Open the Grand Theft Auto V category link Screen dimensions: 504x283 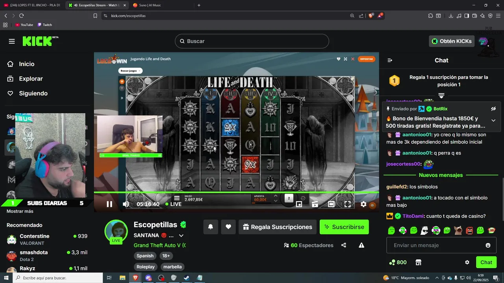pos(159,245)
